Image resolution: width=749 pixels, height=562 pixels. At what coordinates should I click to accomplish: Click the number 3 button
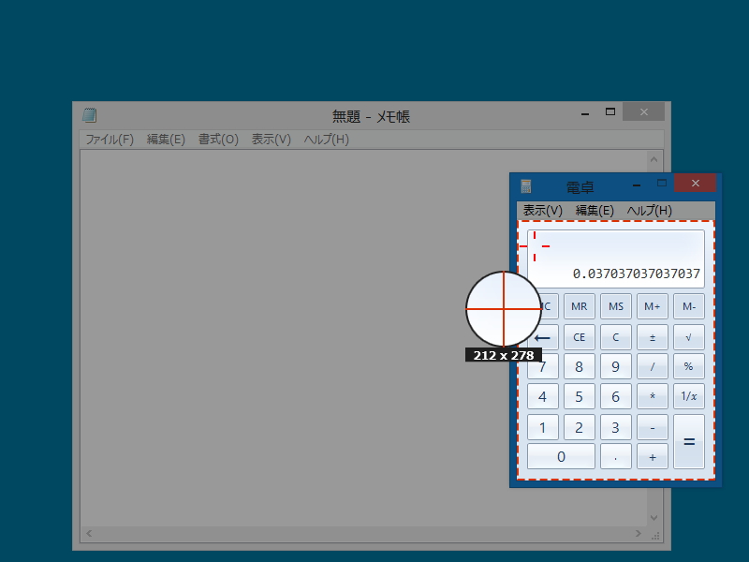pos(616,427)
